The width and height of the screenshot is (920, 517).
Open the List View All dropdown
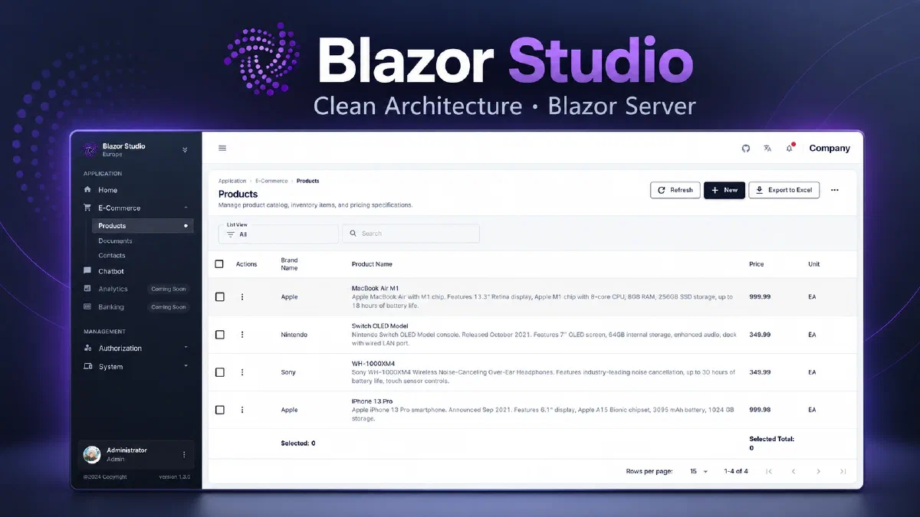278,234
